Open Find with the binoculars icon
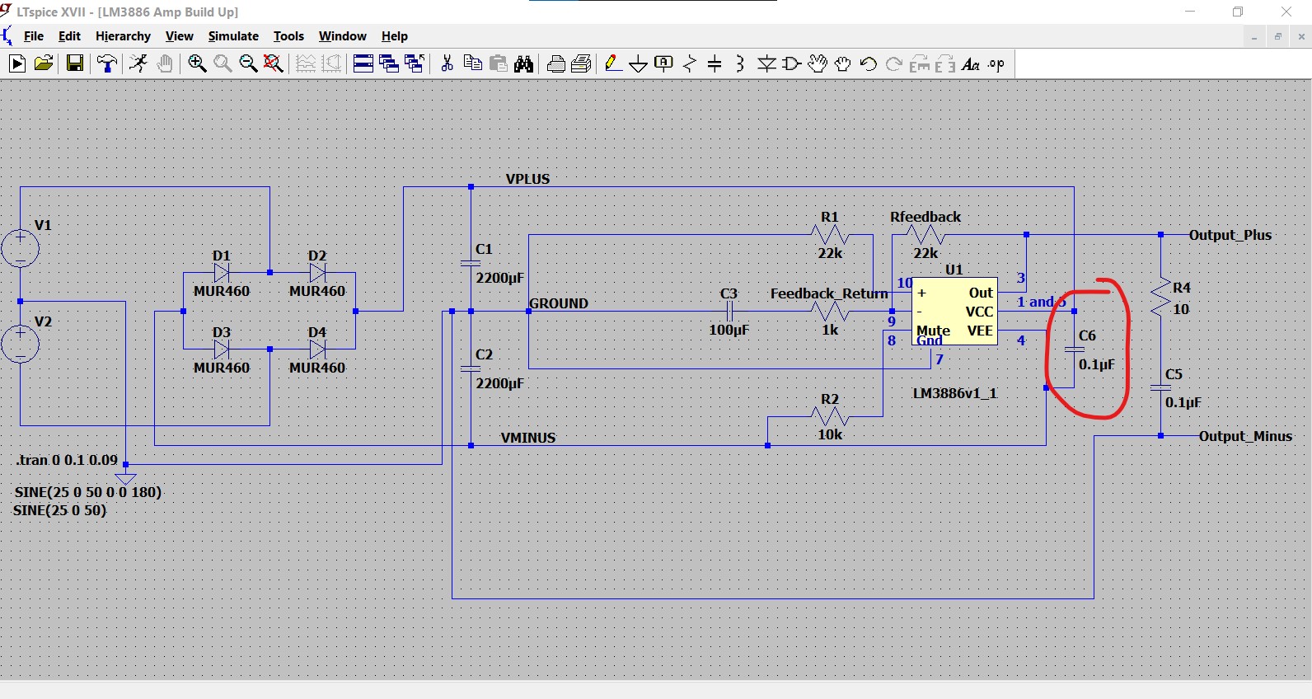This screenshot has height=699, width=1312. click(524, 64)
